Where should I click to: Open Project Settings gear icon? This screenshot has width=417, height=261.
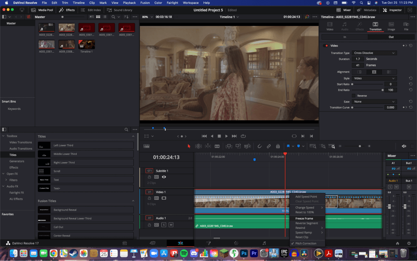click(x=409, y=243)
